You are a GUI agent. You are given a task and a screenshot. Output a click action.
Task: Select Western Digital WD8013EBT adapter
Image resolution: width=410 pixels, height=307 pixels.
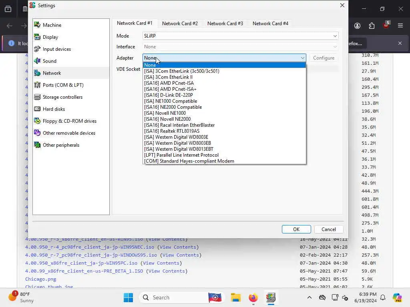(x=224, y=149)
